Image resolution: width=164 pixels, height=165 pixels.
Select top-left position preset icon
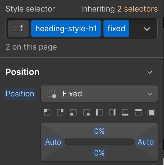pos(47,112)
